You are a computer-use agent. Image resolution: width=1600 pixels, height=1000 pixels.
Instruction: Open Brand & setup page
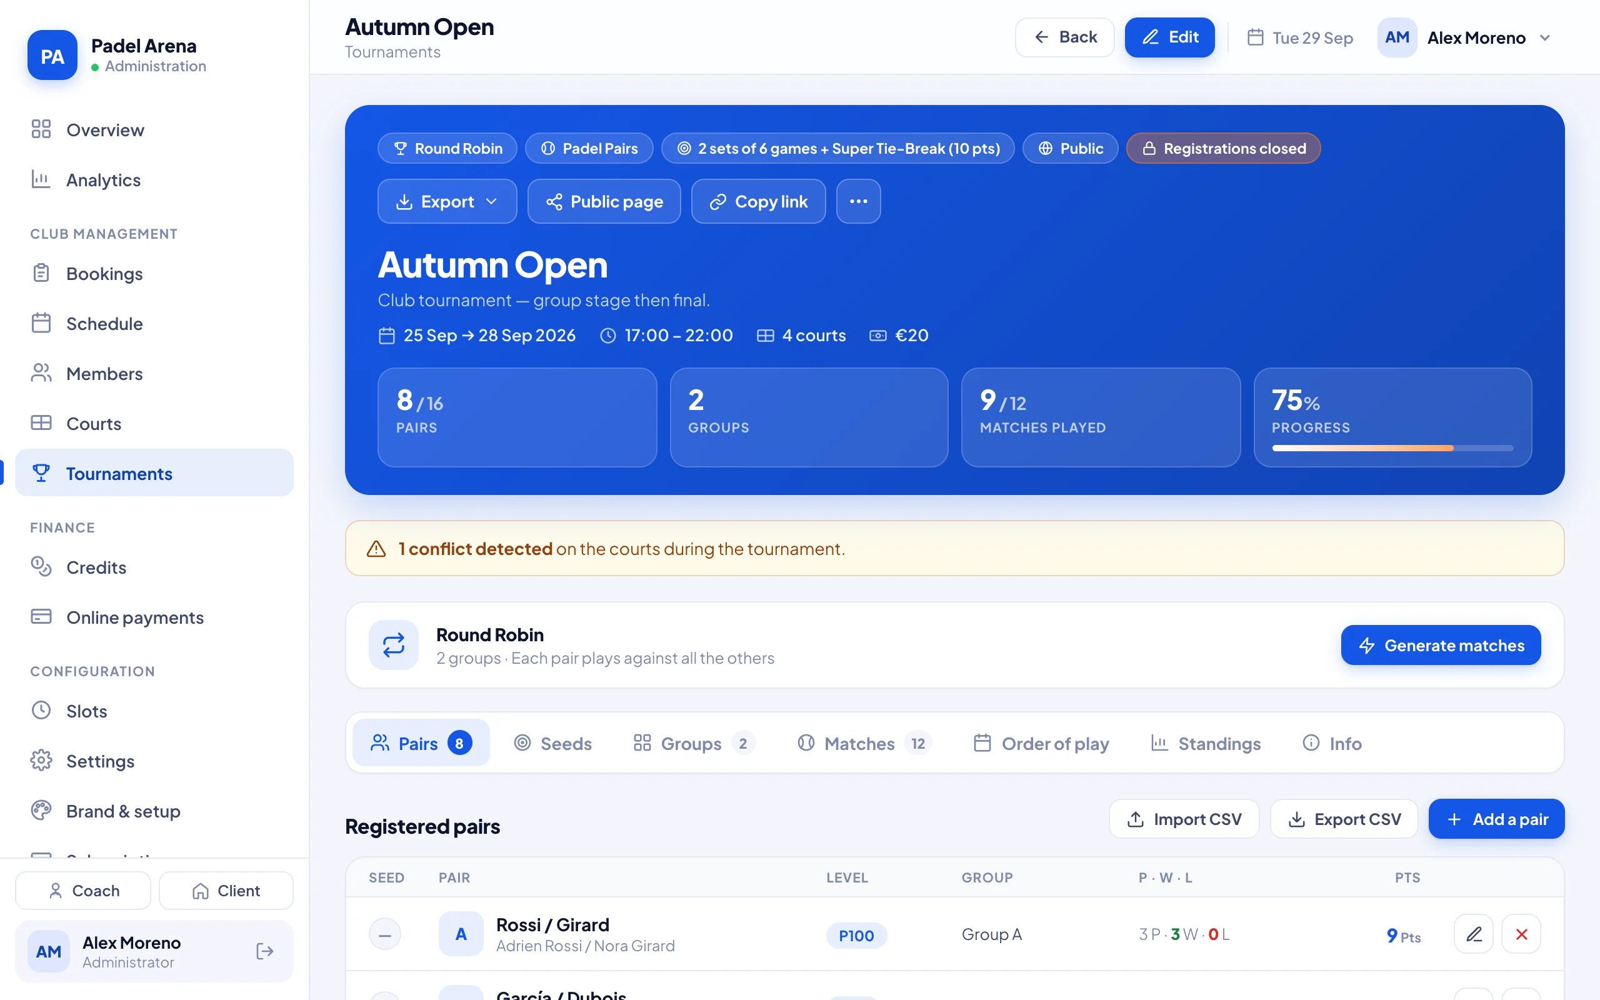click(x=154, y=811)
